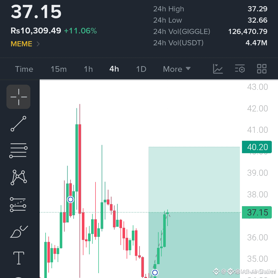
Task: Select the Text annotation tool
Action: pos(19,258)
